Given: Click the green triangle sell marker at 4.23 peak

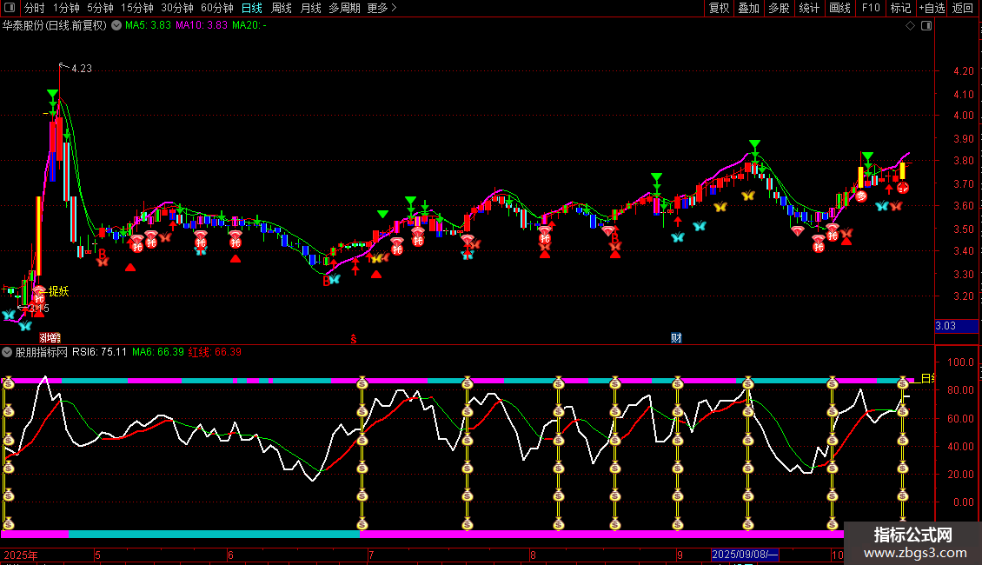Looking at the screenshot, I should 53,95.
